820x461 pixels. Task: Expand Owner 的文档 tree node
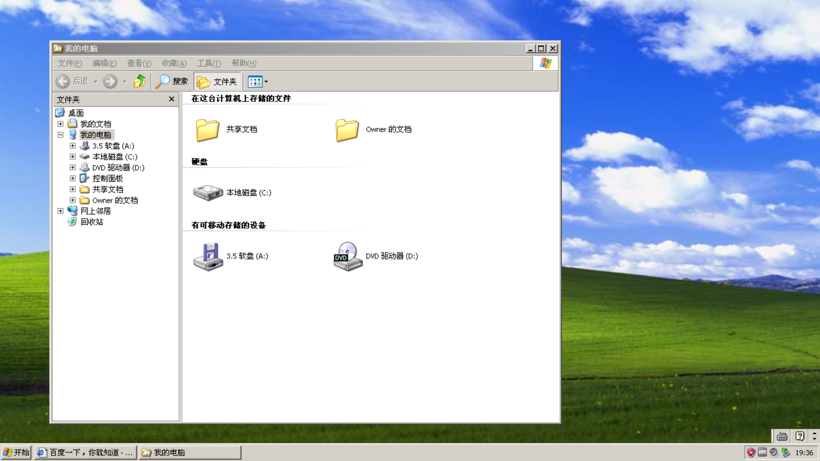click(73, 200)
